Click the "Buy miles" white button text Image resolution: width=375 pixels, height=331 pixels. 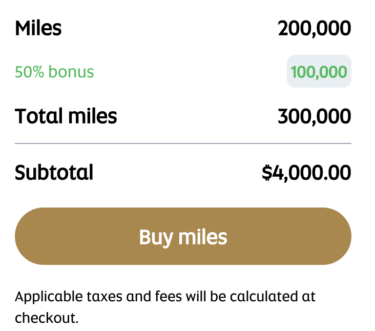[x=183, y=237]
